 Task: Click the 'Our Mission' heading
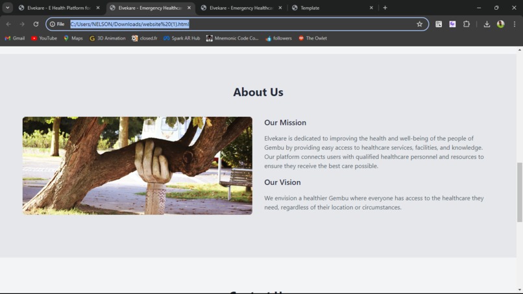click(285, 123)
